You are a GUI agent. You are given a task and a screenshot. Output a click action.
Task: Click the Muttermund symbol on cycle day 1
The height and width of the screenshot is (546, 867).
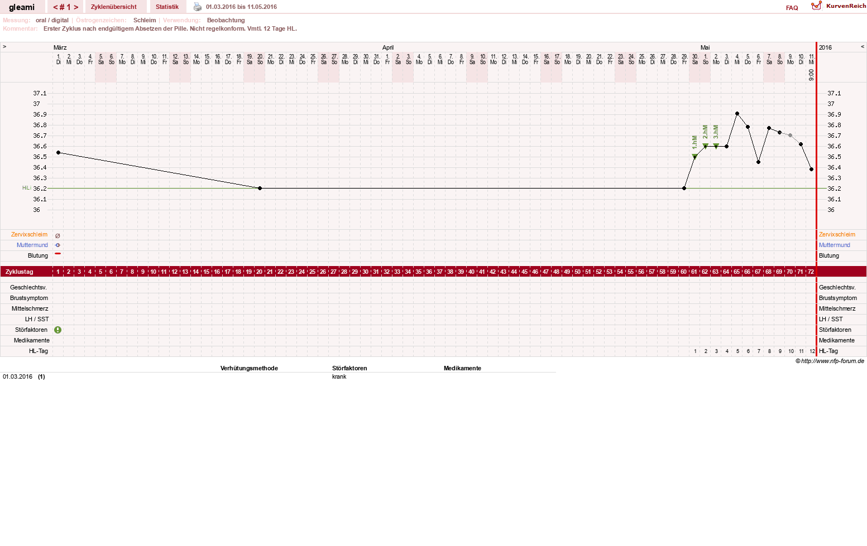[x=58, y=245]
